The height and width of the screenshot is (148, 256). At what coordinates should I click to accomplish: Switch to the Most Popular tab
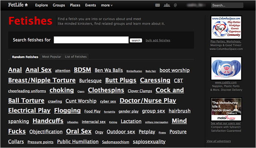(51, 57)
